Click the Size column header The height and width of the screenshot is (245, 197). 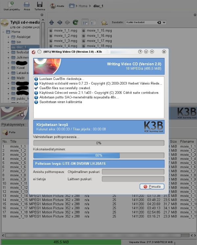pyautogui.click(x=173, y=141)
